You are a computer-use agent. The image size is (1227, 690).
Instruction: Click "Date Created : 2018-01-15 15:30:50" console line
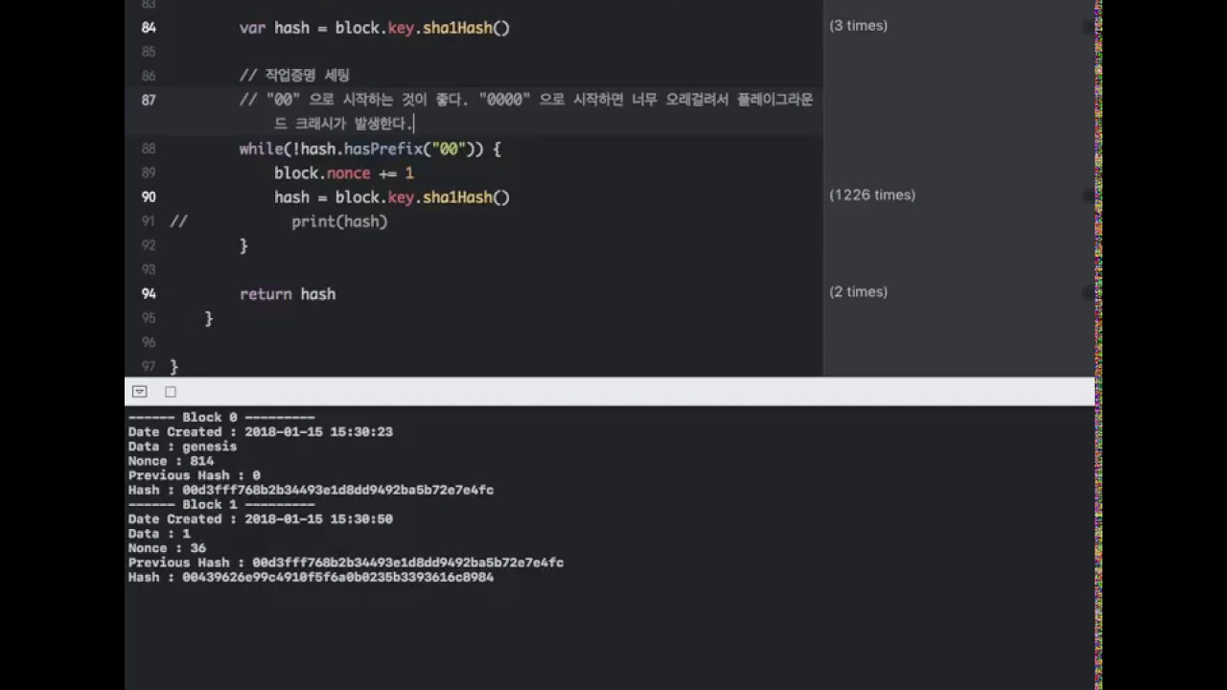(x=261, y=518)
